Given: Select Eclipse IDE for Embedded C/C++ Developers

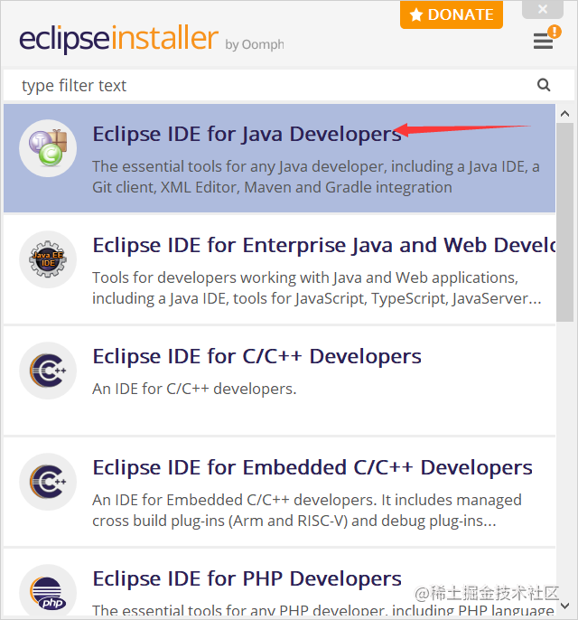Looking at the screenshot, I should 279,492.
